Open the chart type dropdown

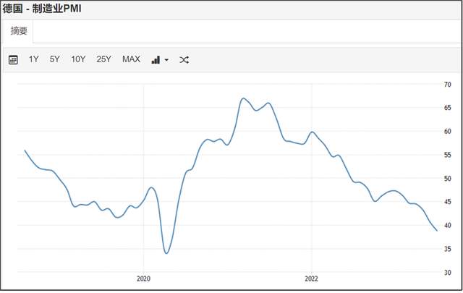[160, 60]
